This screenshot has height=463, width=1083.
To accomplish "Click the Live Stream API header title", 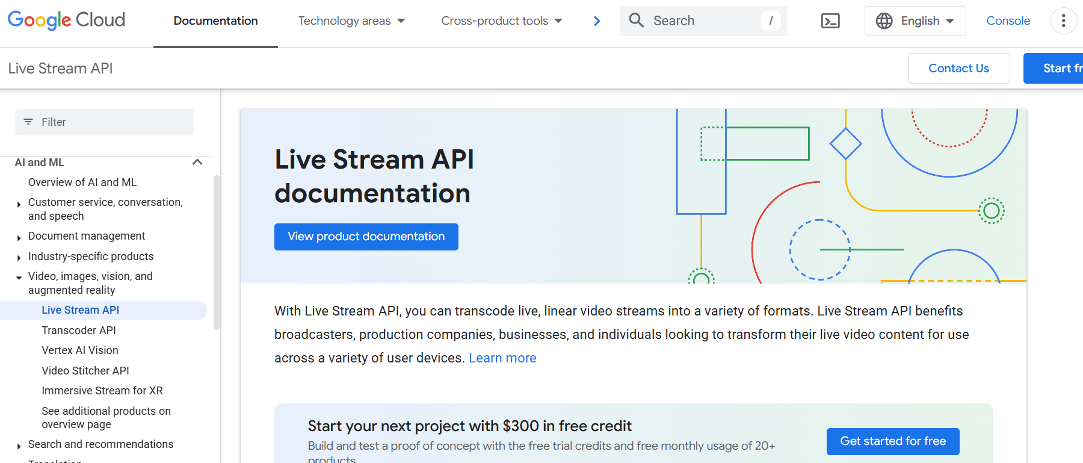I will (x=60, y=68).
